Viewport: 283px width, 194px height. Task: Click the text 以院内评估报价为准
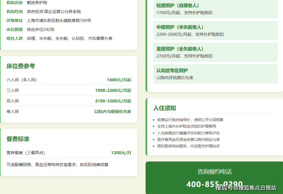[175, 78]
